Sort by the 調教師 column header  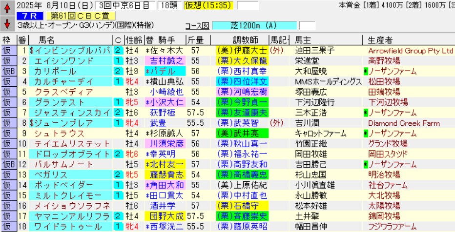[241, 39]
